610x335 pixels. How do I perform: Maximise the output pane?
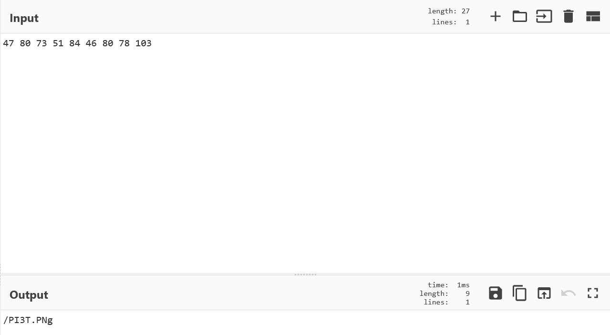(593, 293)
